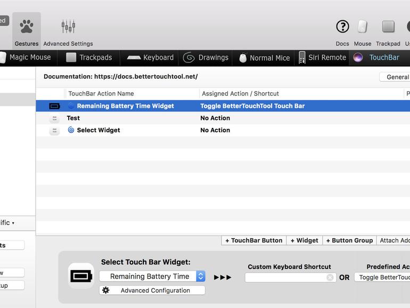Screen dimensions: 410x308
Task: Select Remaining Battery Time Widget row
Action: (x=223, y=106)
